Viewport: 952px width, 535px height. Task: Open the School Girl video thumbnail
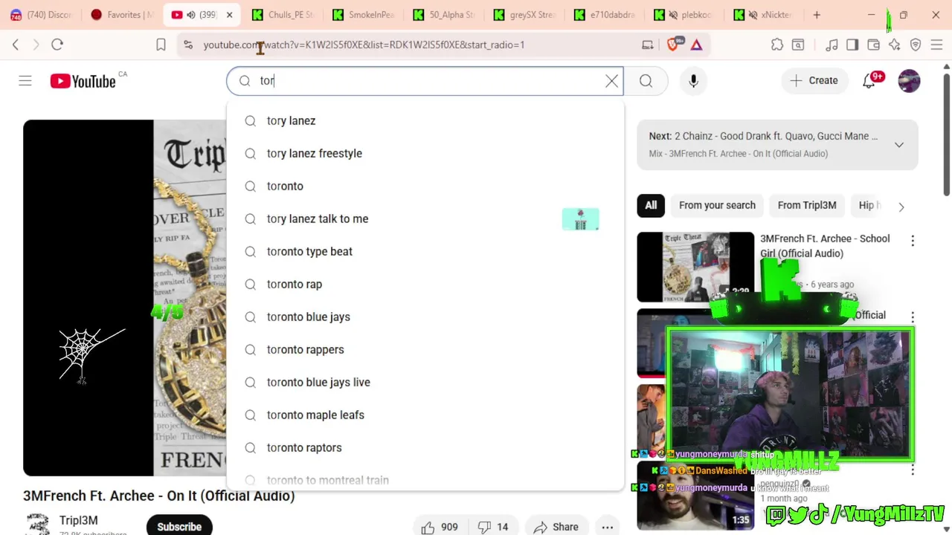(x=695, y=267)
